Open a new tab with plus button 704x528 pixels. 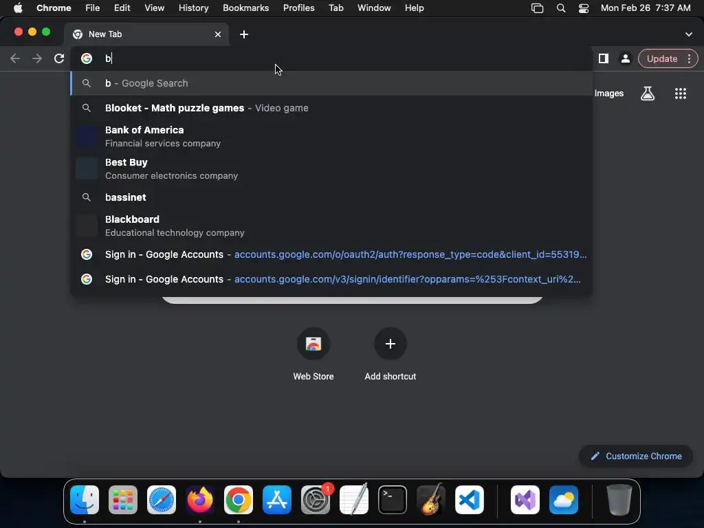(244, 34)
